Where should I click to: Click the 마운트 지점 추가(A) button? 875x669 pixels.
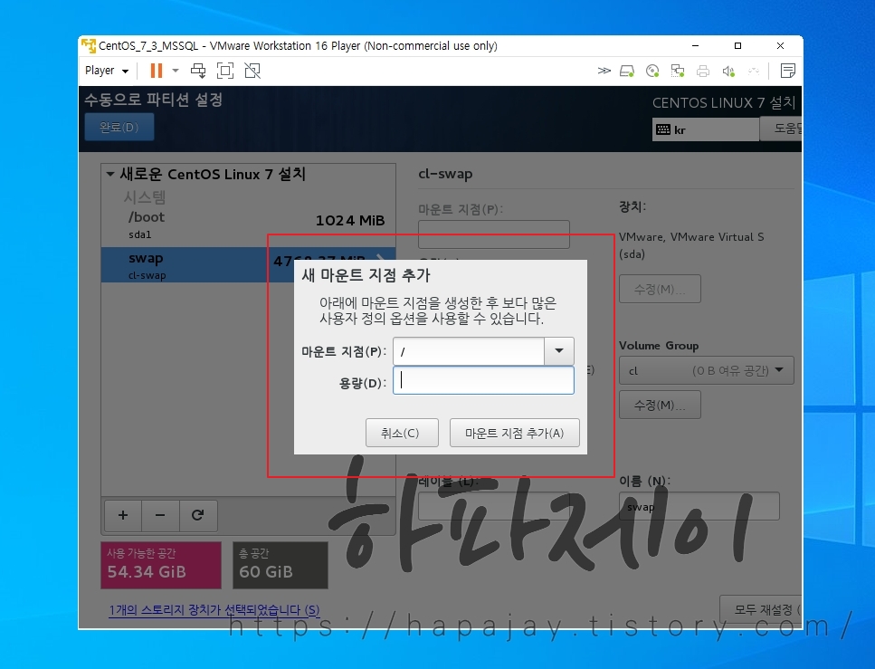point(515,433)
